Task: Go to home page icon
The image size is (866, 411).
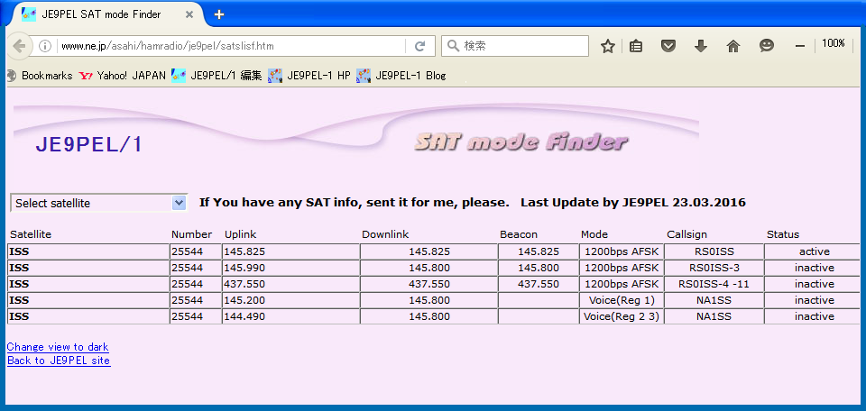Action: [x=733, y=46]
